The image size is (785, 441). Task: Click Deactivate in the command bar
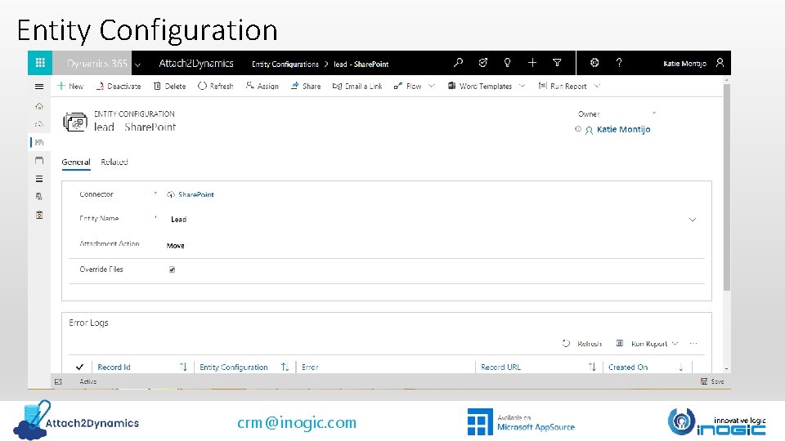pyautogui.click(x=118, y=86)
